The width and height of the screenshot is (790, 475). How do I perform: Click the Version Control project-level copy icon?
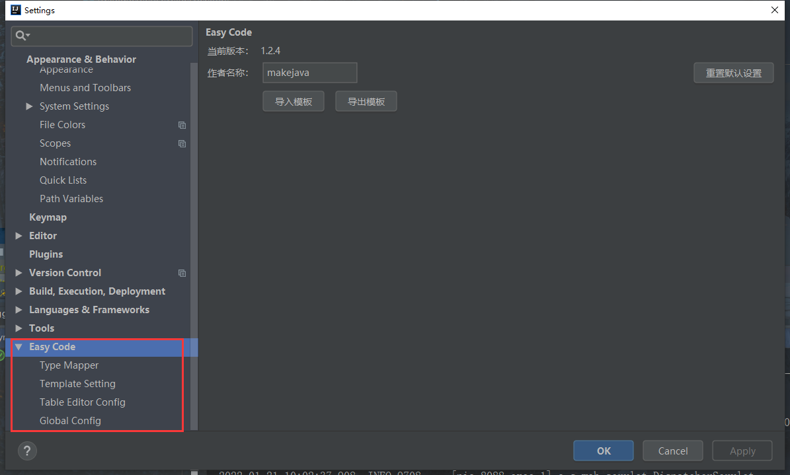[182, 273]
